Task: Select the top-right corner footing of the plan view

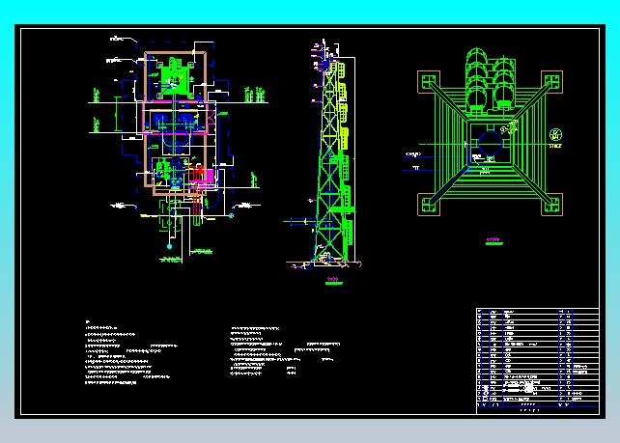Action: pyautogui.click(x=552, y=82)
